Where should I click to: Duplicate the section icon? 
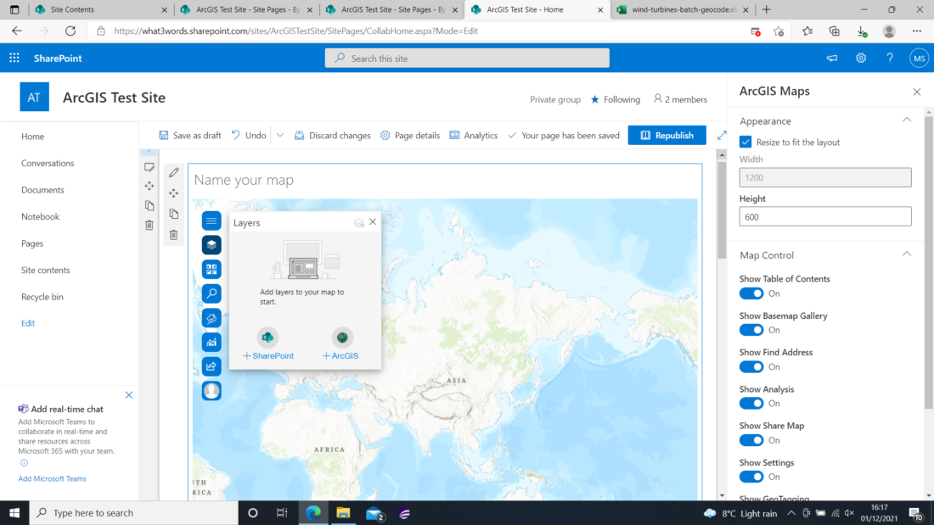click(149, 206)
